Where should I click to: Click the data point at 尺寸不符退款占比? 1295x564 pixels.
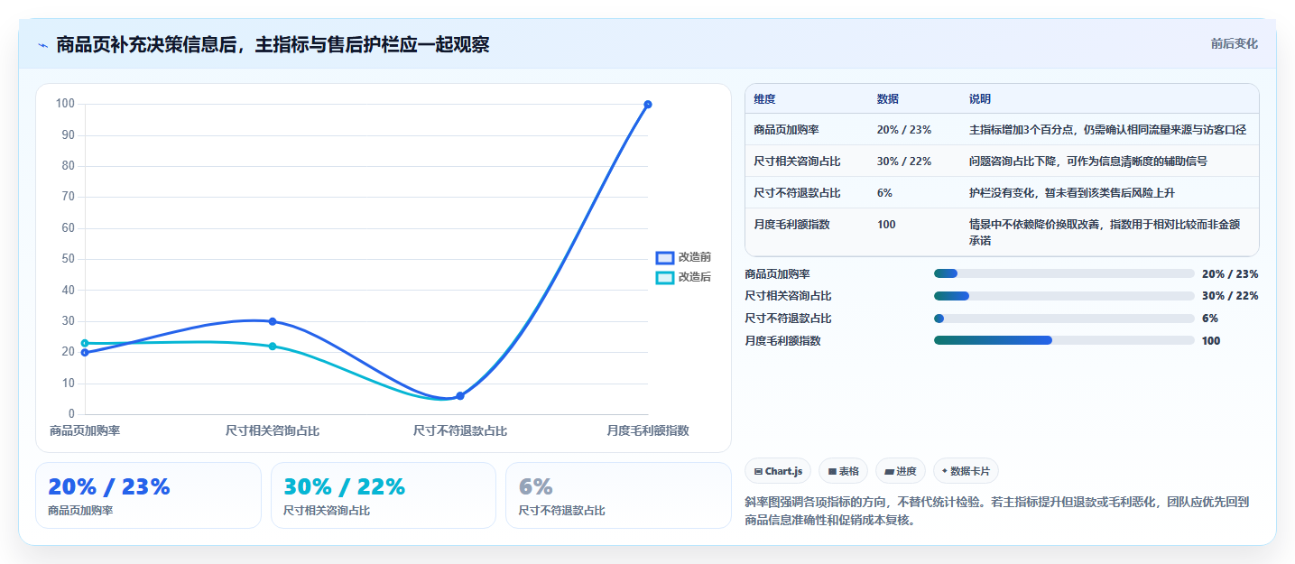(x=460, y=396)
